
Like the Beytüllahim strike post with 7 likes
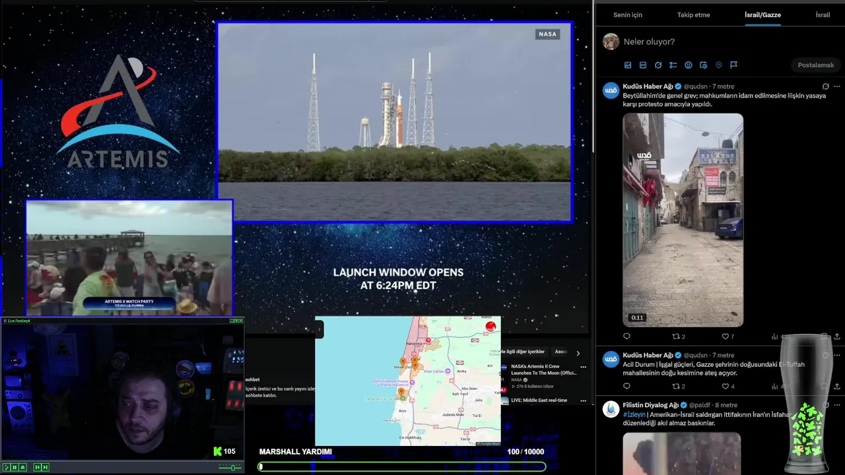pos(727,336)
